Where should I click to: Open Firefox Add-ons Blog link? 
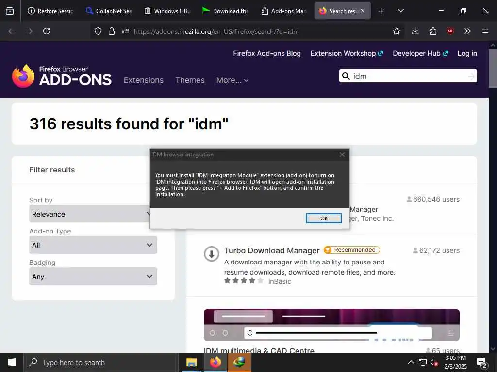point(267,53)
